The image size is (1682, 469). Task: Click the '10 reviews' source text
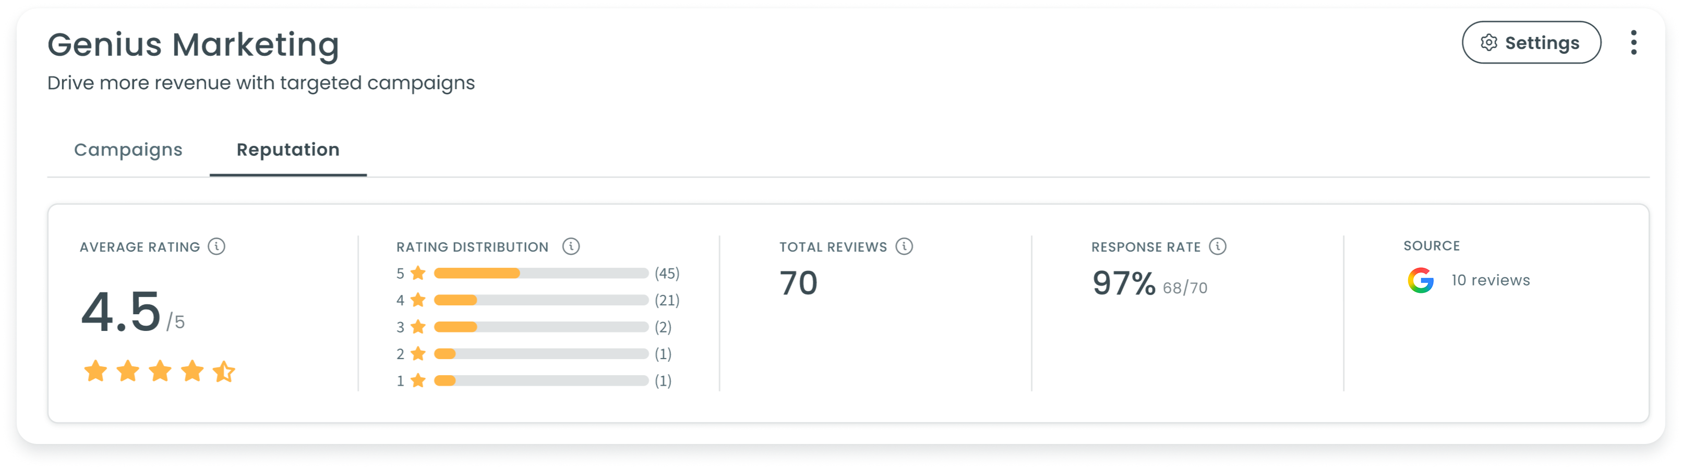coord(1490,280)
